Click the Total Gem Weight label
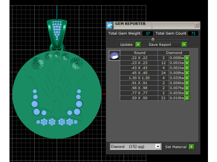The height and width of the screenshot is (162, 217). click(124, 33)
